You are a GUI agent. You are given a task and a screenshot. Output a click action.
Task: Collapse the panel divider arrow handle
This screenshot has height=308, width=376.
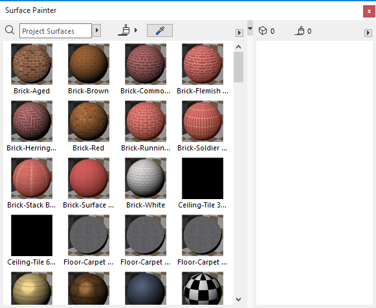(250, 28)
